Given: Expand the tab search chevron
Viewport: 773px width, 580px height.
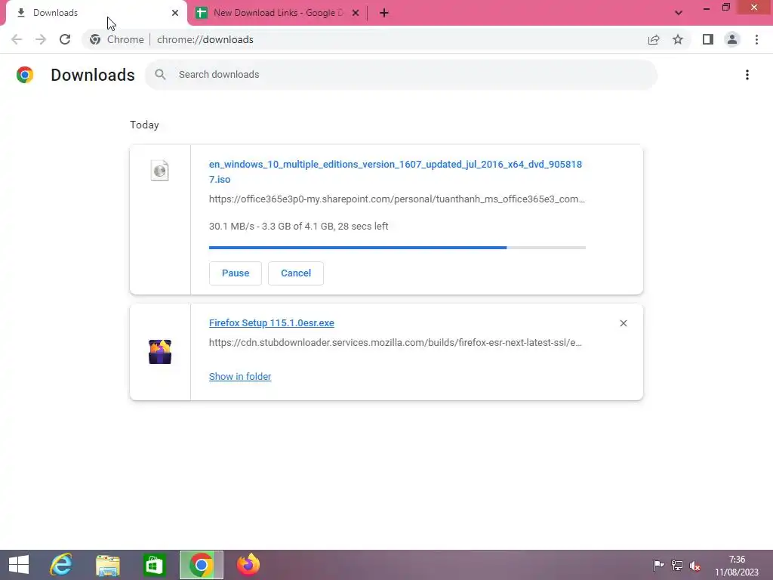Looking at the screenshot, I should (x=679, y=13).
